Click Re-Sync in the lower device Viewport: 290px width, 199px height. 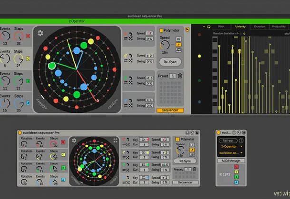pos(185,161)
